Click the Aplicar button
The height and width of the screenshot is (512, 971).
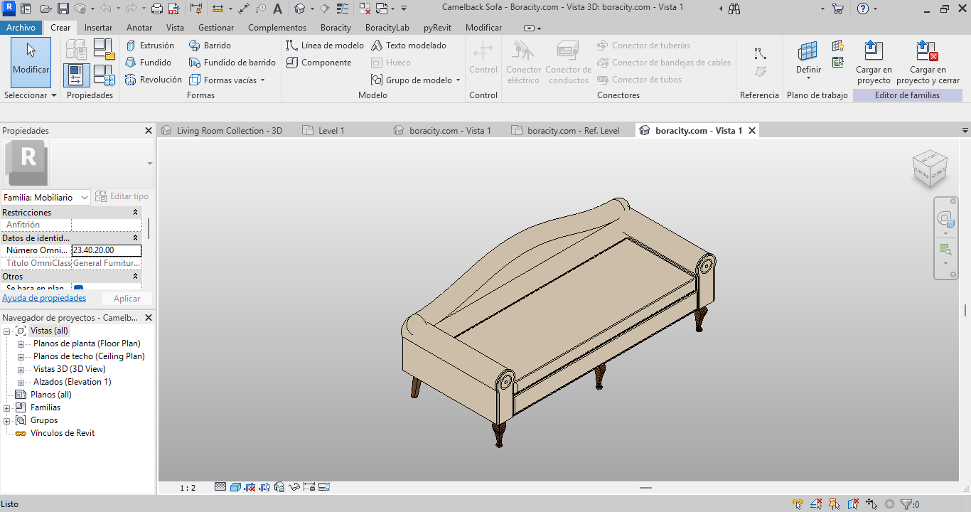(127, 299)
